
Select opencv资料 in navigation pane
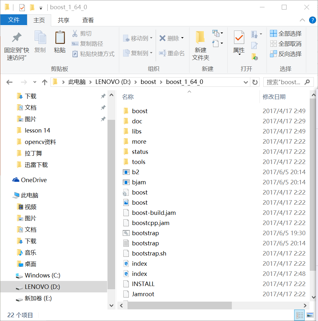click(x=40, y=142)
